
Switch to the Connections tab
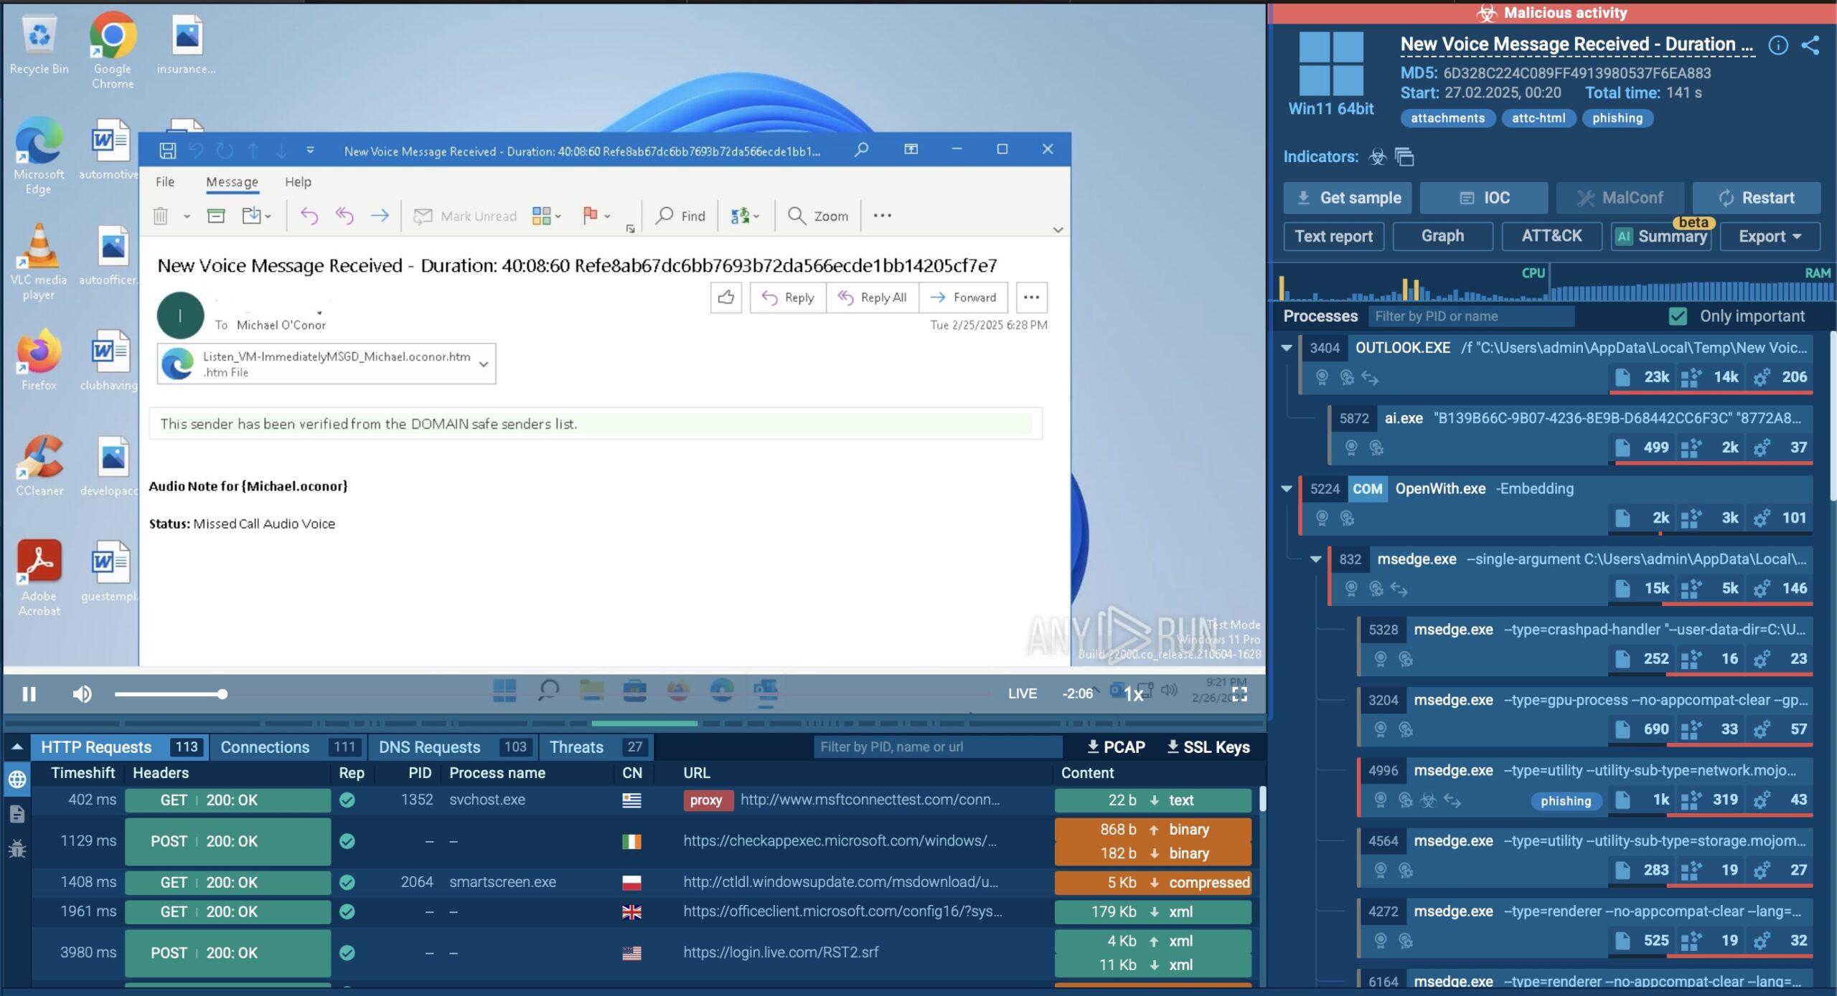click(288, 746)
